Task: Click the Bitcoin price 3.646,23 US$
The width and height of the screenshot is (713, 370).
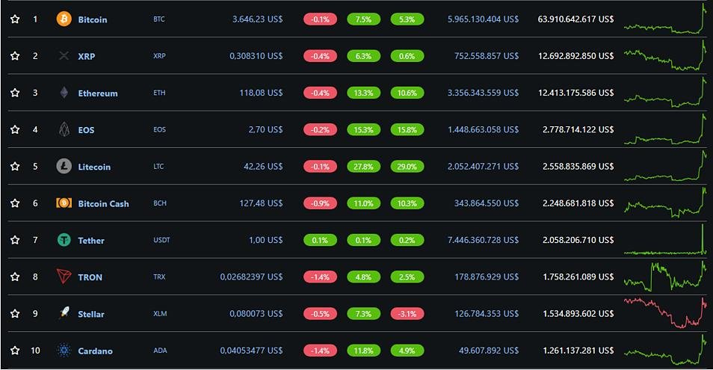Action: (x=257, y=19)
